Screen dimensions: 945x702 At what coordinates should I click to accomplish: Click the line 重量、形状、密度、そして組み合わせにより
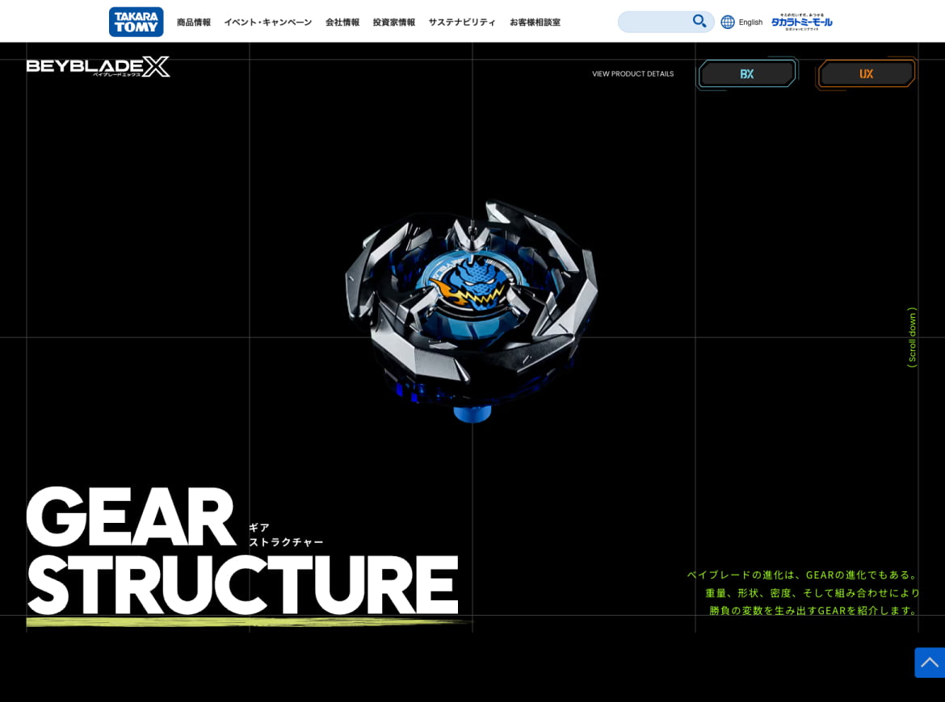[813, 593]
